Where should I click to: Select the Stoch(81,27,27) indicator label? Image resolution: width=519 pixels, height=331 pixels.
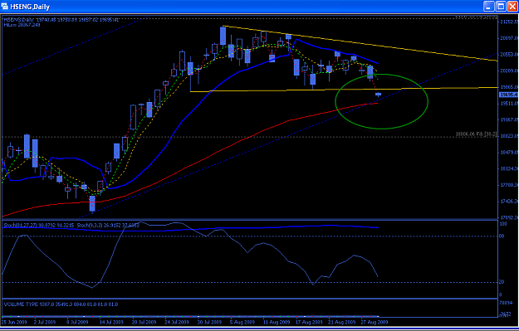pyautogui.click(x=39, y=225)
